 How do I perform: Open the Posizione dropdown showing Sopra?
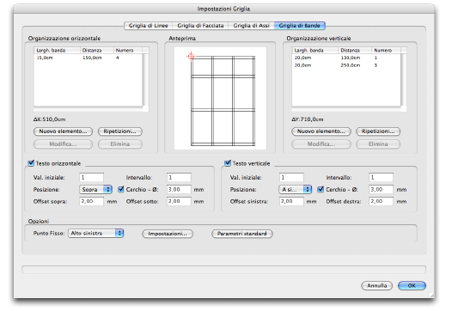tap(95, 189)
